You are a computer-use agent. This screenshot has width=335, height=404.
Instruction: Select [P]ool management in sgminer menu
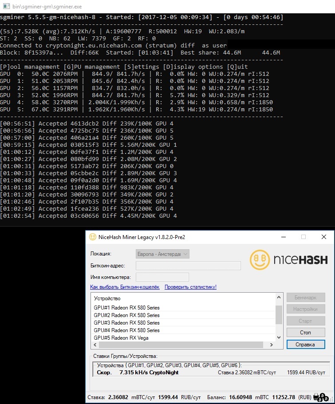(30, 67)
